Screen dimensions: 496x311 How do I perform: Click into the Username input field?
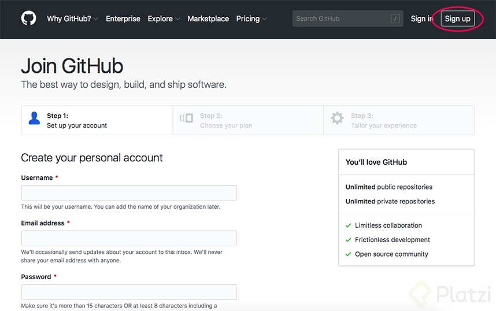[129, 193]
